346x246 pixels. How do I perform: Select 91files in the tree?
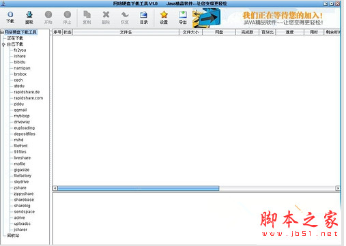(x=20, y=152)
